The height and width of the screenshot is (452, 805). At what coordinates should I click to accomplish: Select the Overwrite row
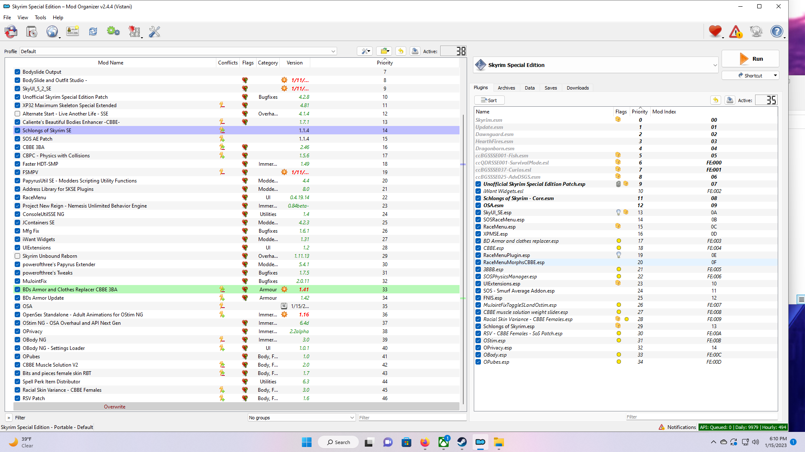coord(236,407)
